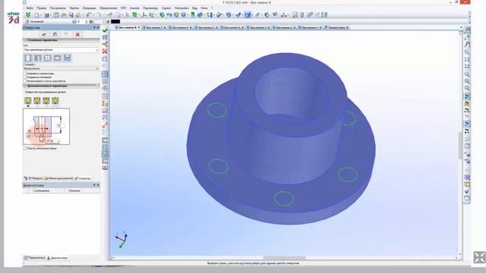
Task: Select the radio button under first yellow hole icon
Action: [28, 106]
